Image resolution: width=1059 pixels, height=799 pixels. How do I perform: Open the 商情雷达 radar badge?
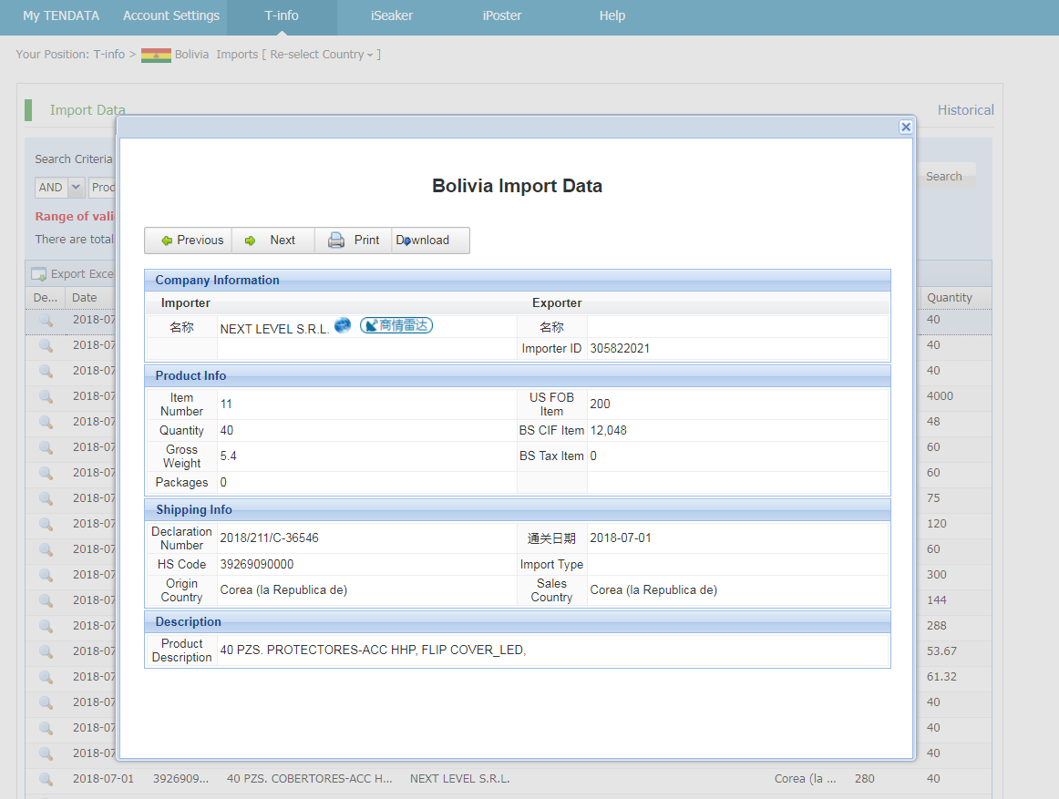(396, 325)
